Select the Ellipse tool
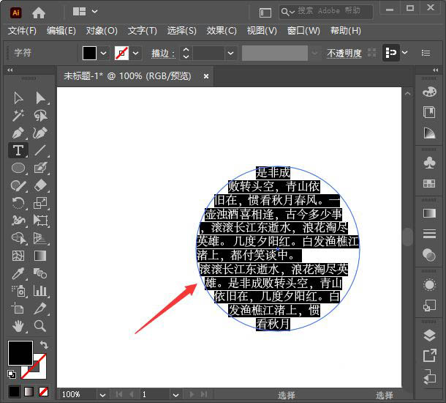Screen dimensions: 446x403 click(18, 168)
